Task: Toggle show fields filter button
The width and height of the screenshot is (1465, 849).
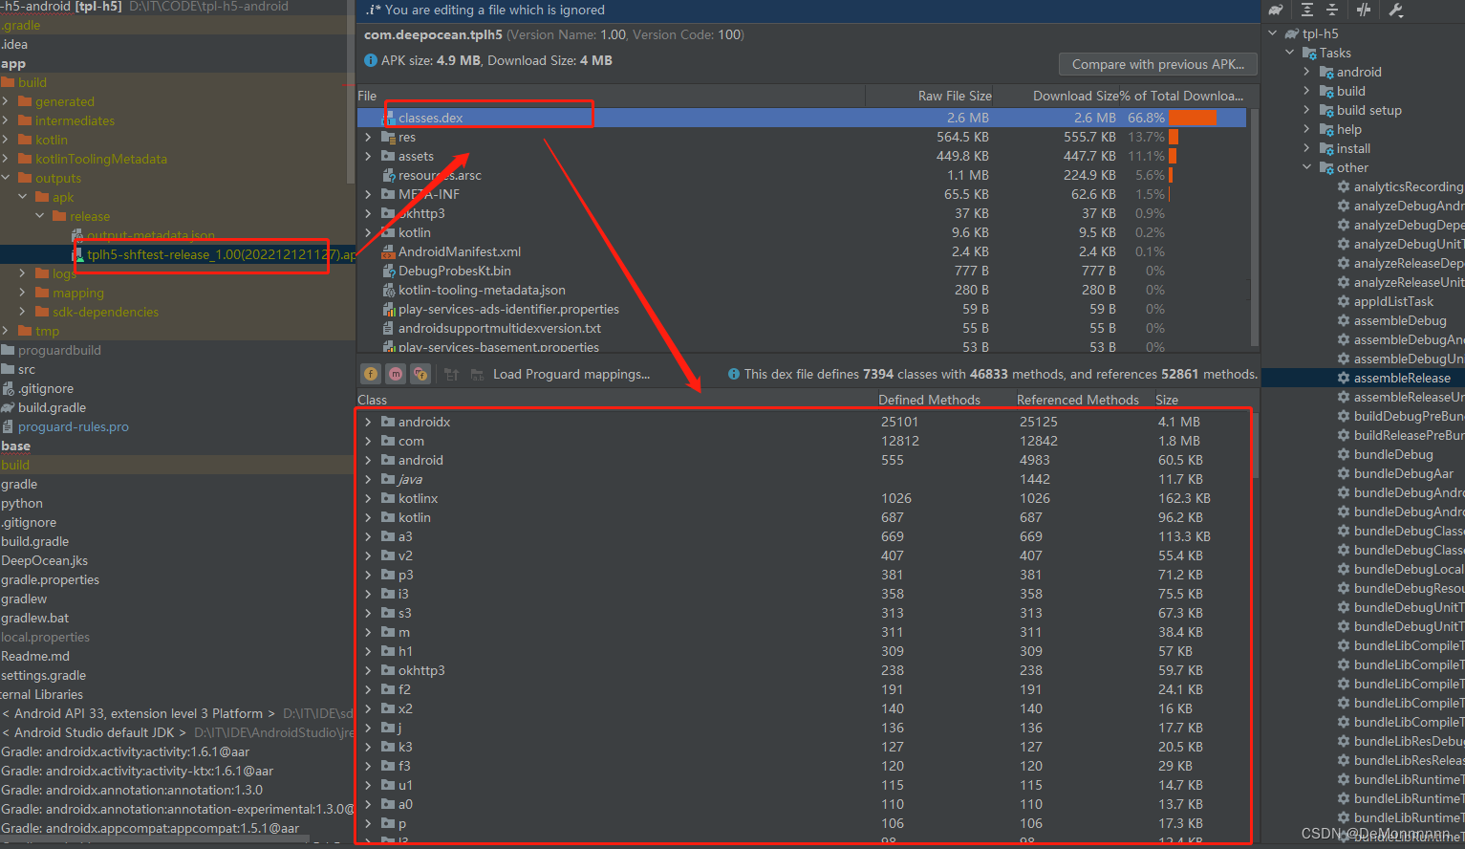Action: (x=371, y=374)
